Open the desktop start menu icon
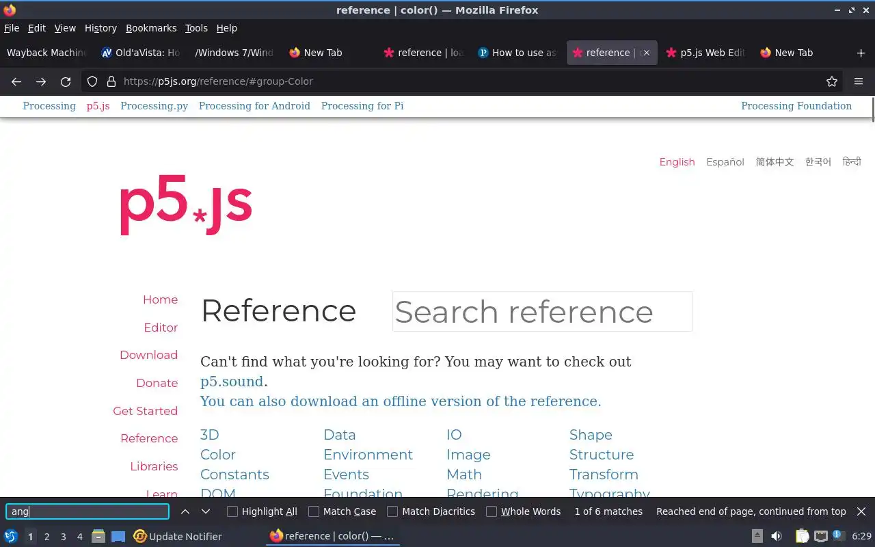The image size is (875, 547). [x=11, y=536]
